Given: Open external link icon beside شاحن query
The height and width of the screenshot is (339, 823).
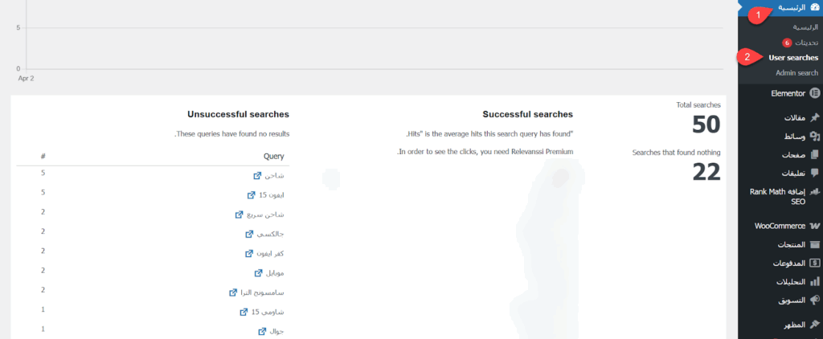Looking at the screenshot, I should tap(257, 175).
